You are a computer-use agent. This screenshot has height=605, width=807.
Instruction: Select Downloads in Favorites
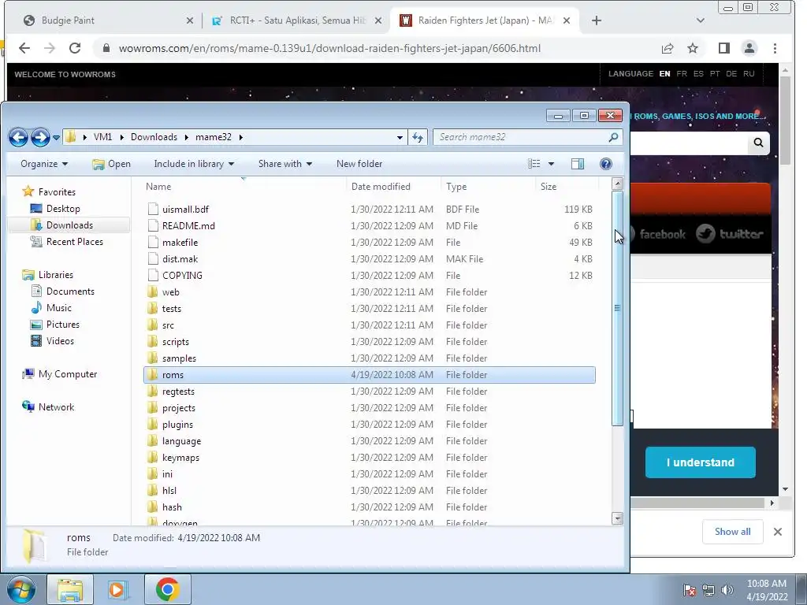coord(69,225)
